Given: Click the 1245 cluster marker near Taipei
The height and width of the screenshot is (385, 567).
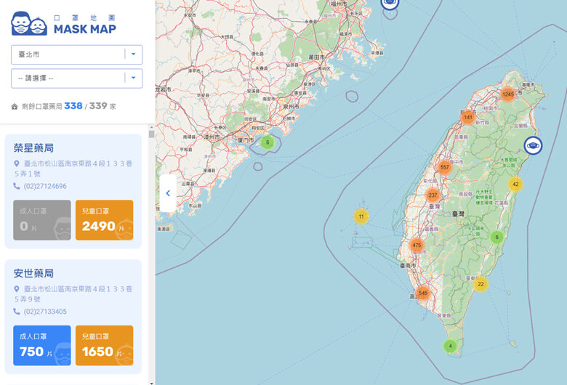Looking at the screenshot, I should 507,94.
